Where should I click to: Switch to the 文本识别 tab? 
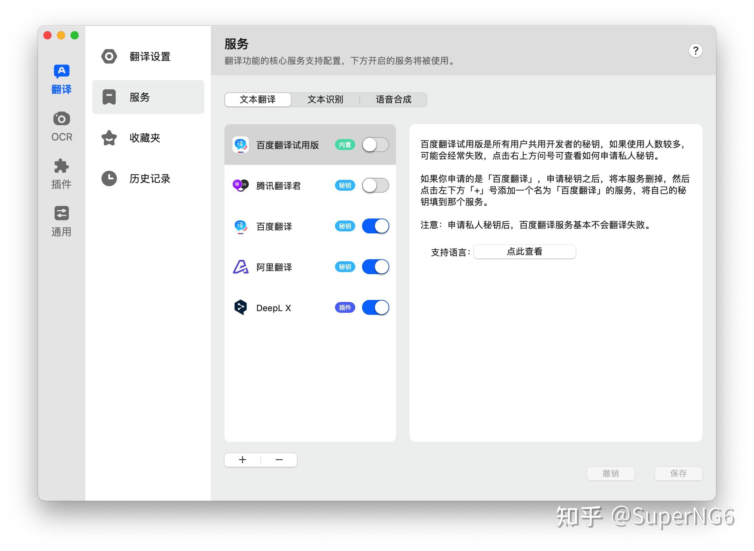click(x=325, y=99)
